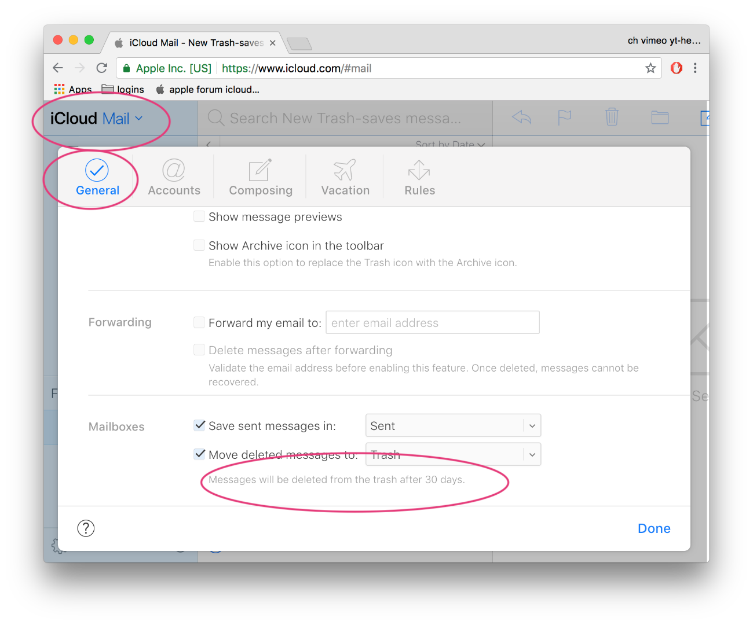Enable Show Archive icon in the toolbar
The width and height of the screenshot is (753, 625).
point(199,245)
